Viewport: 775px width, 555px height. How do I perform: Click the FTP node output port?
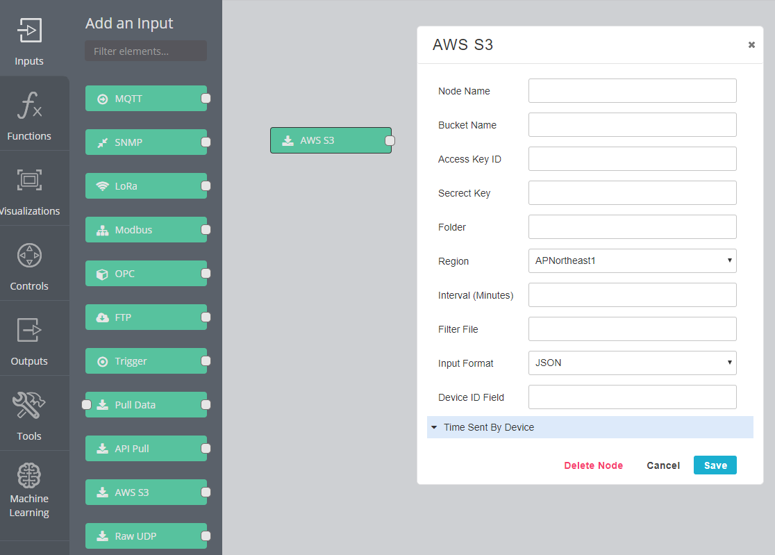[x=206, y=317]
